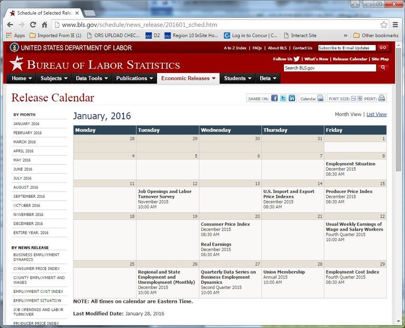Click scrollbar down arrow
Screen dimensions: 405x328
(398, 321)
